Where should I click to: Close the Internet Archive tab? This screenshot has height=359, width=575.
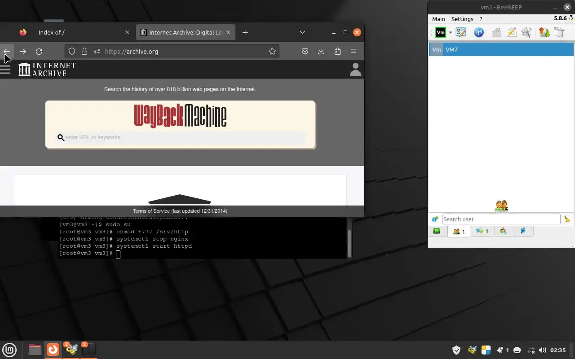(x=228, y=32)
